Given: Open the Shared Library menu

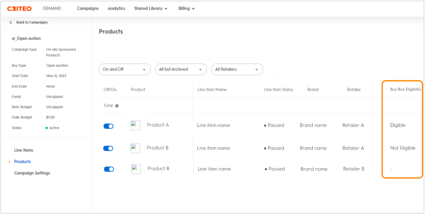Looking at the screenshot, I should coord(150,9).
